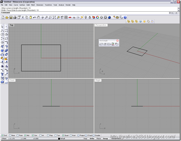Image resolution: width=181 pixels, height=141 pixels.
Task: Click the Rectangle Center icon in palette
Action: (105, 44)
